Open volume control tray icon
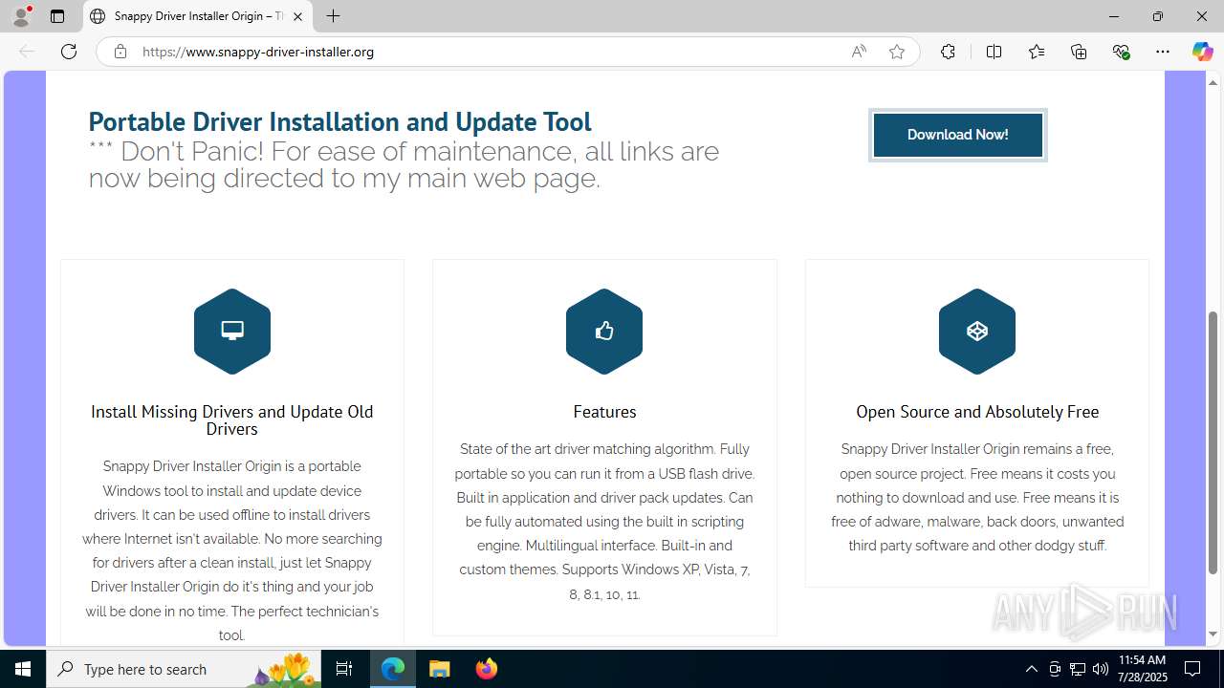Viewport: 1224px width, 688px height. [1100, 669]
